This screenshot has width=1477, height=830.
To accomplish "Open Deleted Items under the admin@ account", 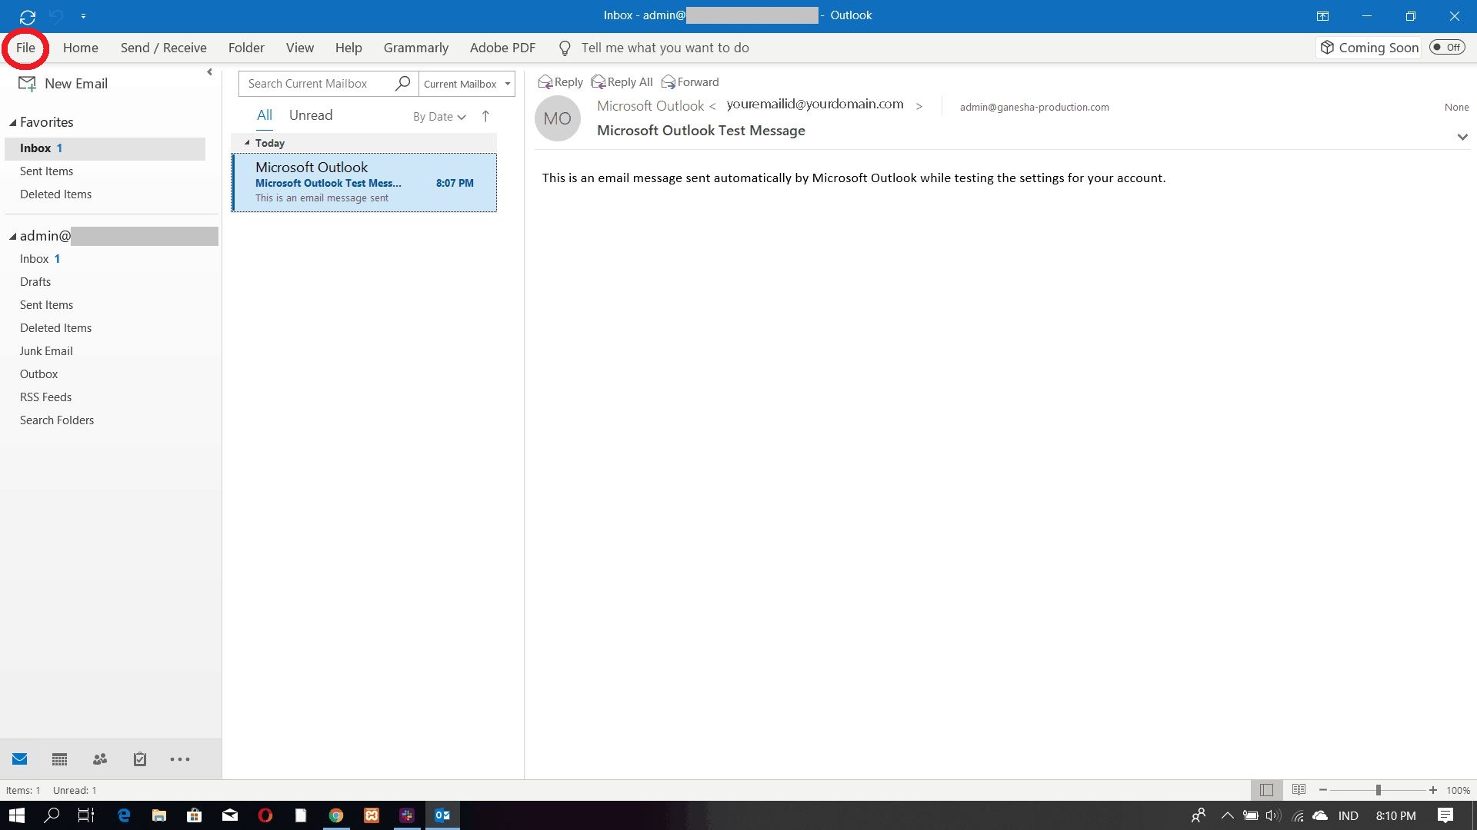I will pyautogui.click(x=56, y=328).
